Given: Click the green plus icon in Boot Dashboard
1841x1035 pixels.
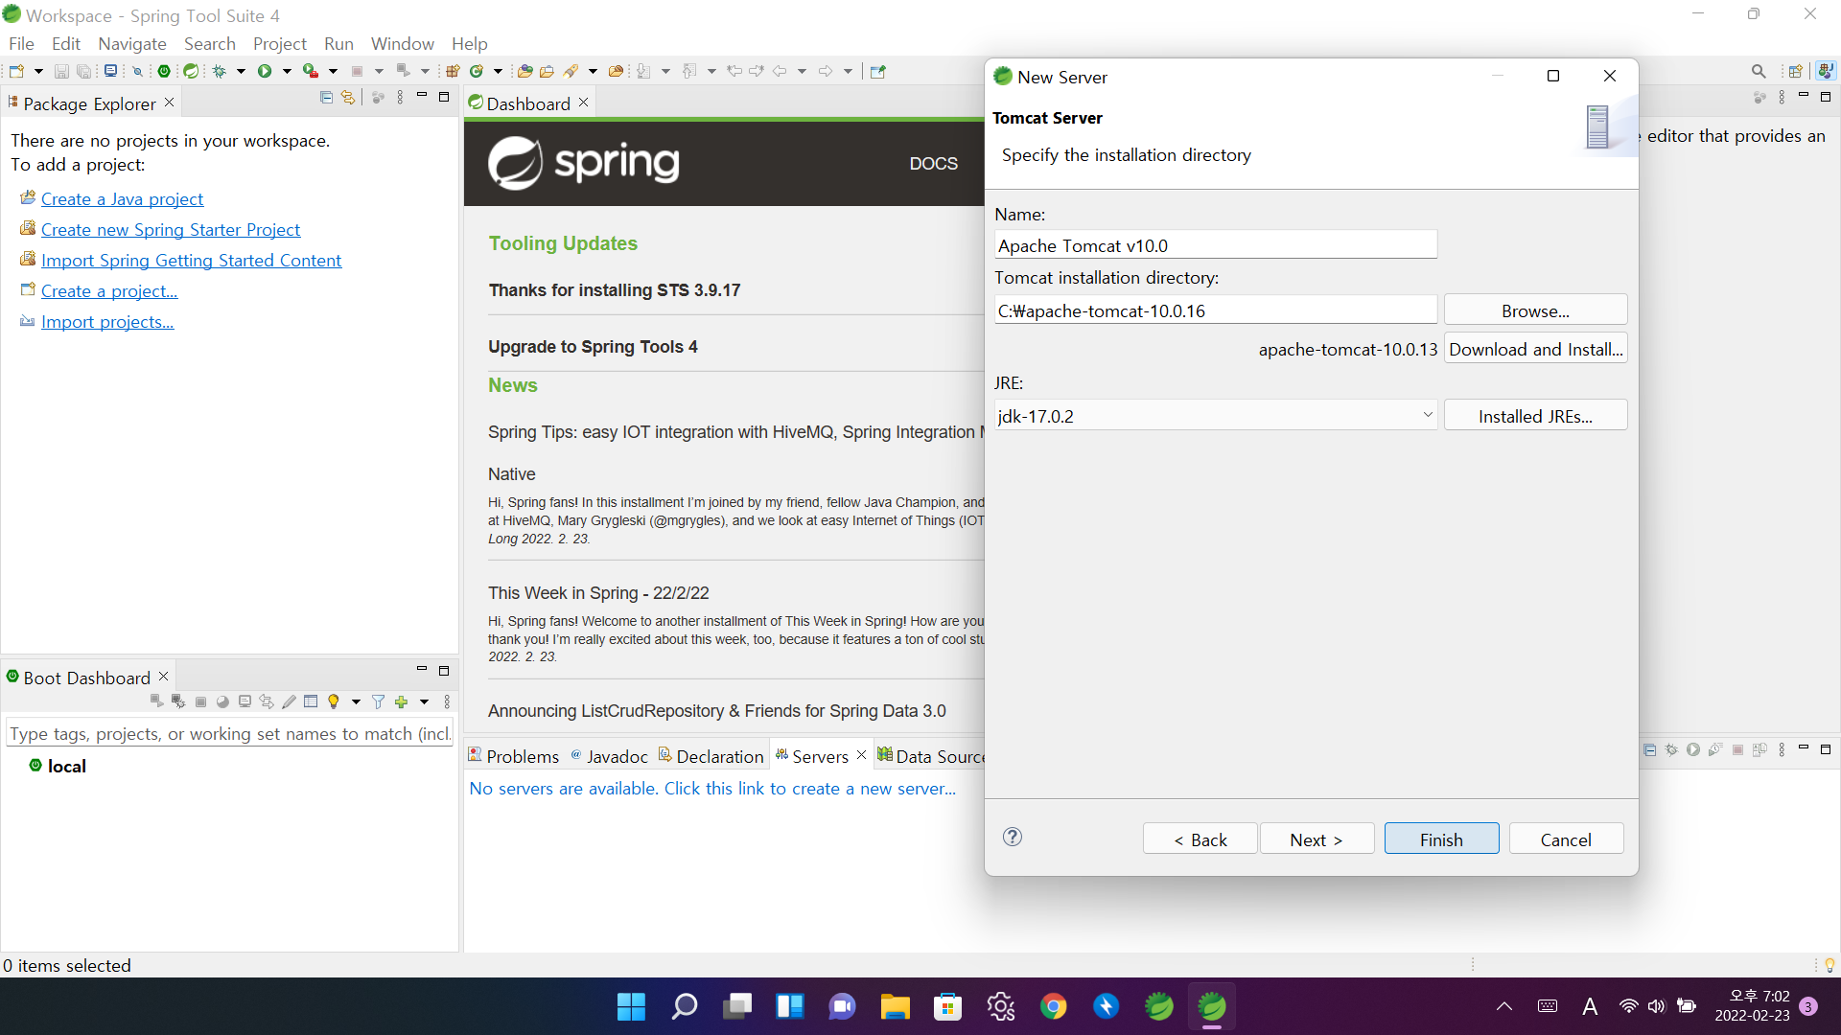Looking at the screenshot, I should click(x=401, y=702).
